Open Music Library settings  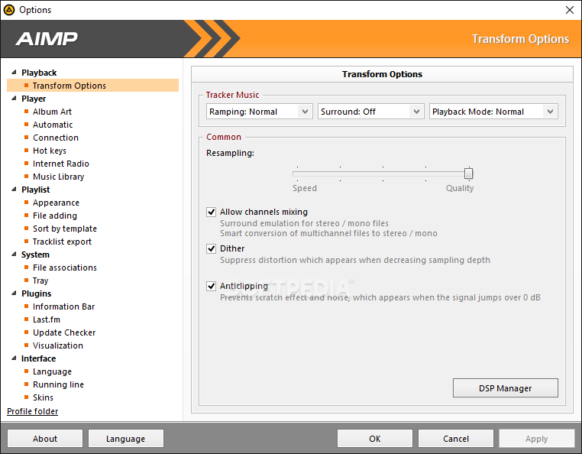59,177
